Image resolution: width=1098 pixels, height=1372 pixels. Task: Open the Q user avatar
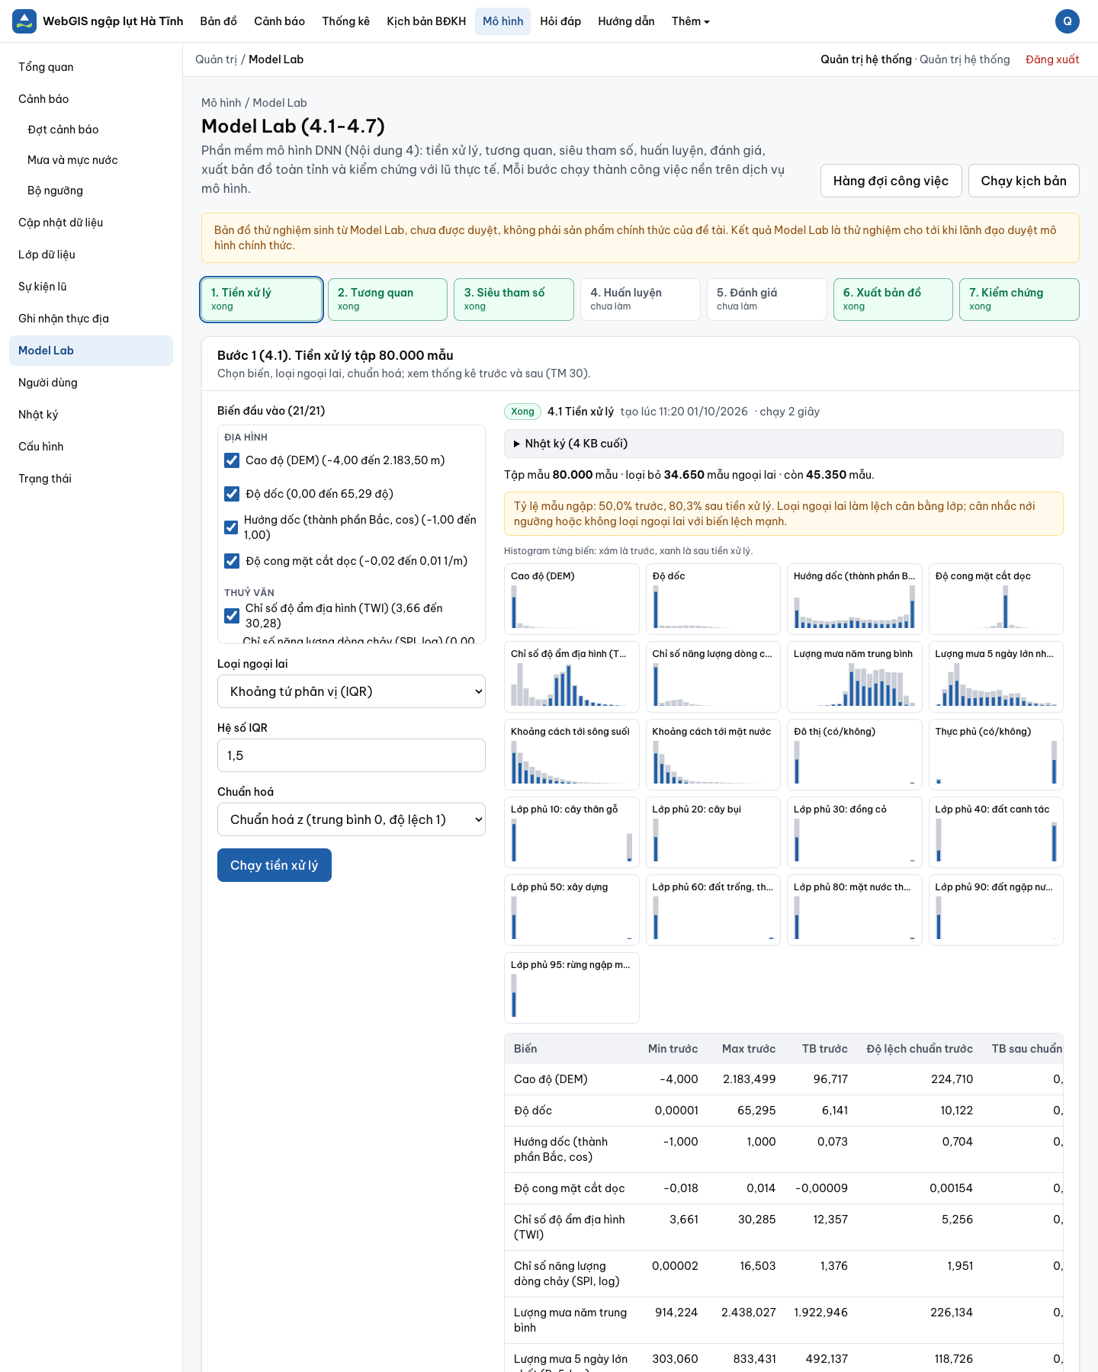point(1067,21)
